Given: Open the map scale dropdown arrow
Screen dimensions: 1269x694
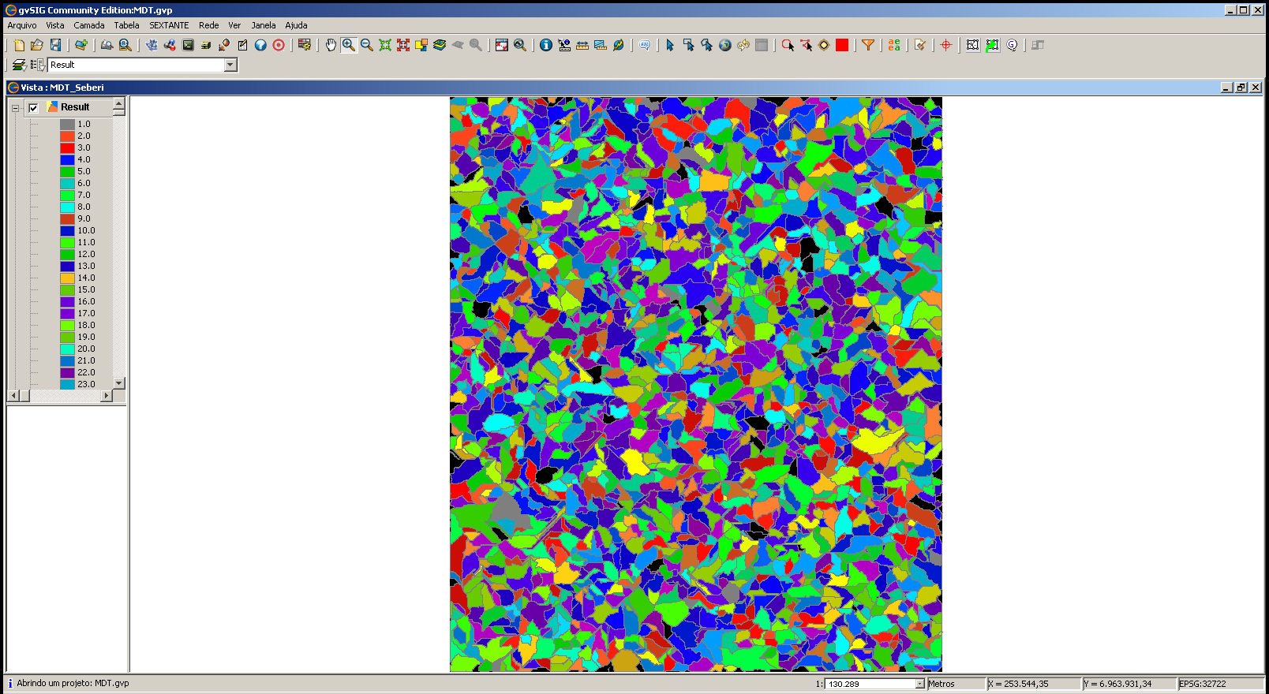Looking at the screenshot, I should click(919, 684).
